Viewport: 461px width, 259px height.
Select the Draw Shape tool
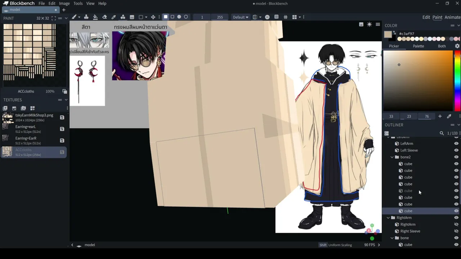pyautogui.click(x=123, y=17)
